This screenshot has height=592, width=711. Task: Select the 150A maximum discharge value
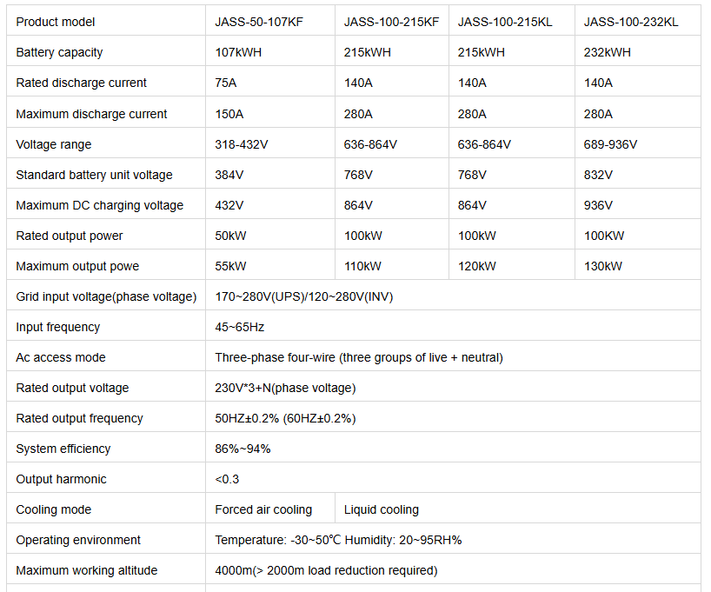(x=229, y=114)
